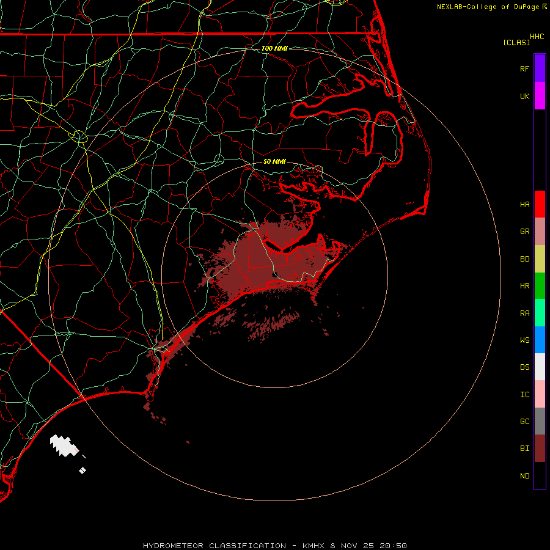The width and height of the screenshot is (550, 550).
Task: Click the HHC product label
Action: click(x=537, y=37)
